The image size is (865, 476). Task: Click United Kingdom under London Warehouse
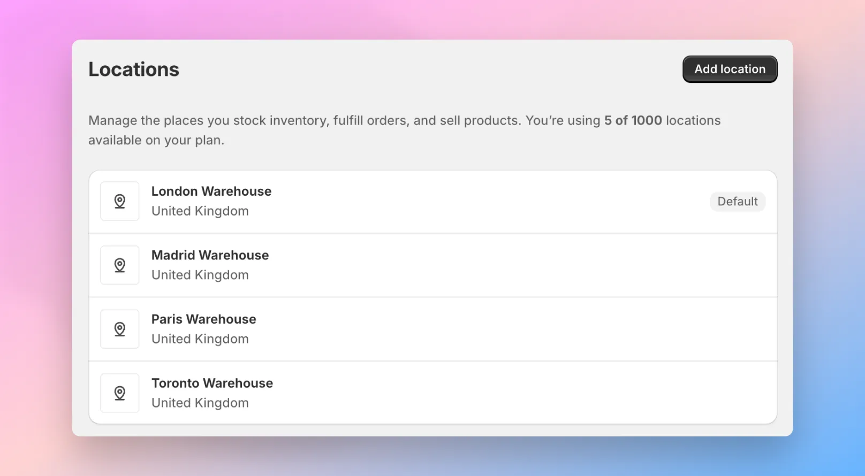pyautogui.click(x=200, y=211)
